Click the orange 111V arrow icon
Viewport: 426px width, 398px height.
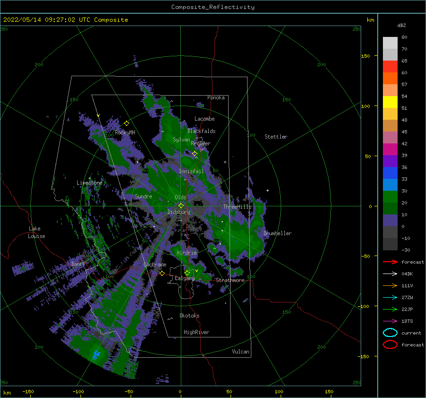[390, 285]
